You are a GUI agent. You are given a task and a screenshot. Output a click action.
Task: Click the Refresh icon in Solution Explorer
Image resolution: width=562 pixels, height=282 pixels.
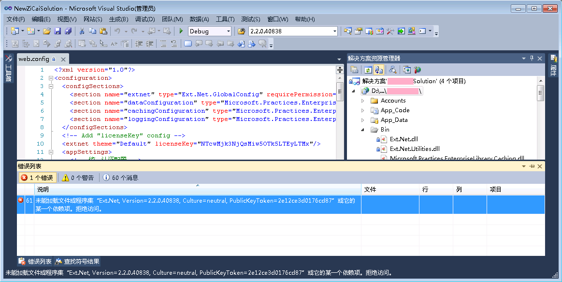[x=368, y=70]
